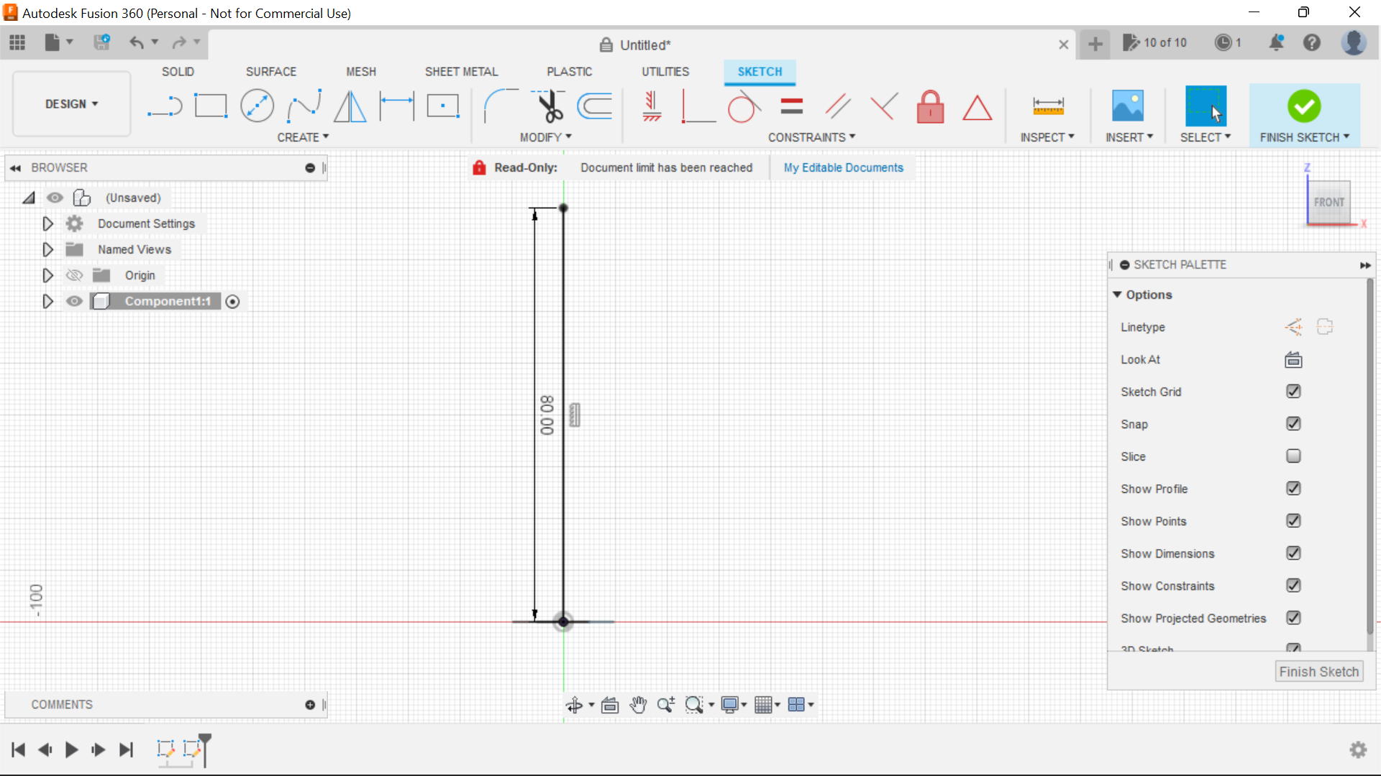Select the Center Diameter Circle tool
Image resolution: width=1381 pixels, height=776 pixels.
click(257, 106)
